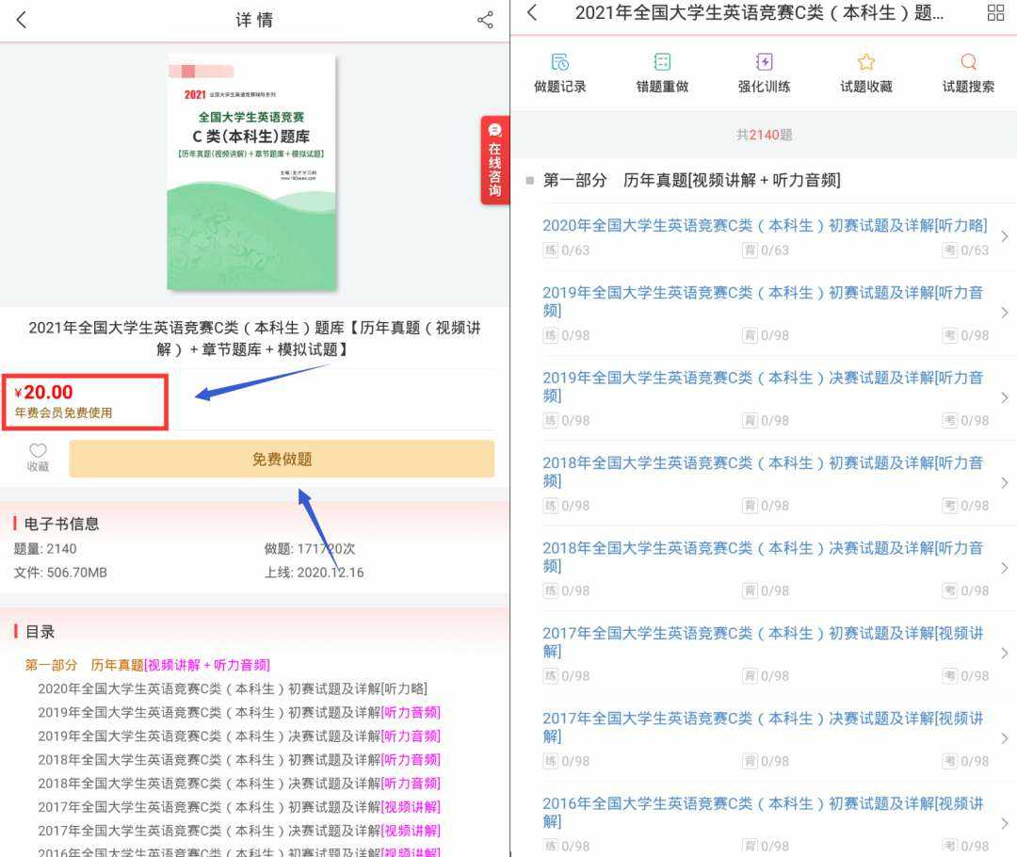Select 2018年初赛[听力音频] entry in left 目录
This screenshot has width=1017, height=857.
click(x=238, y=760)
